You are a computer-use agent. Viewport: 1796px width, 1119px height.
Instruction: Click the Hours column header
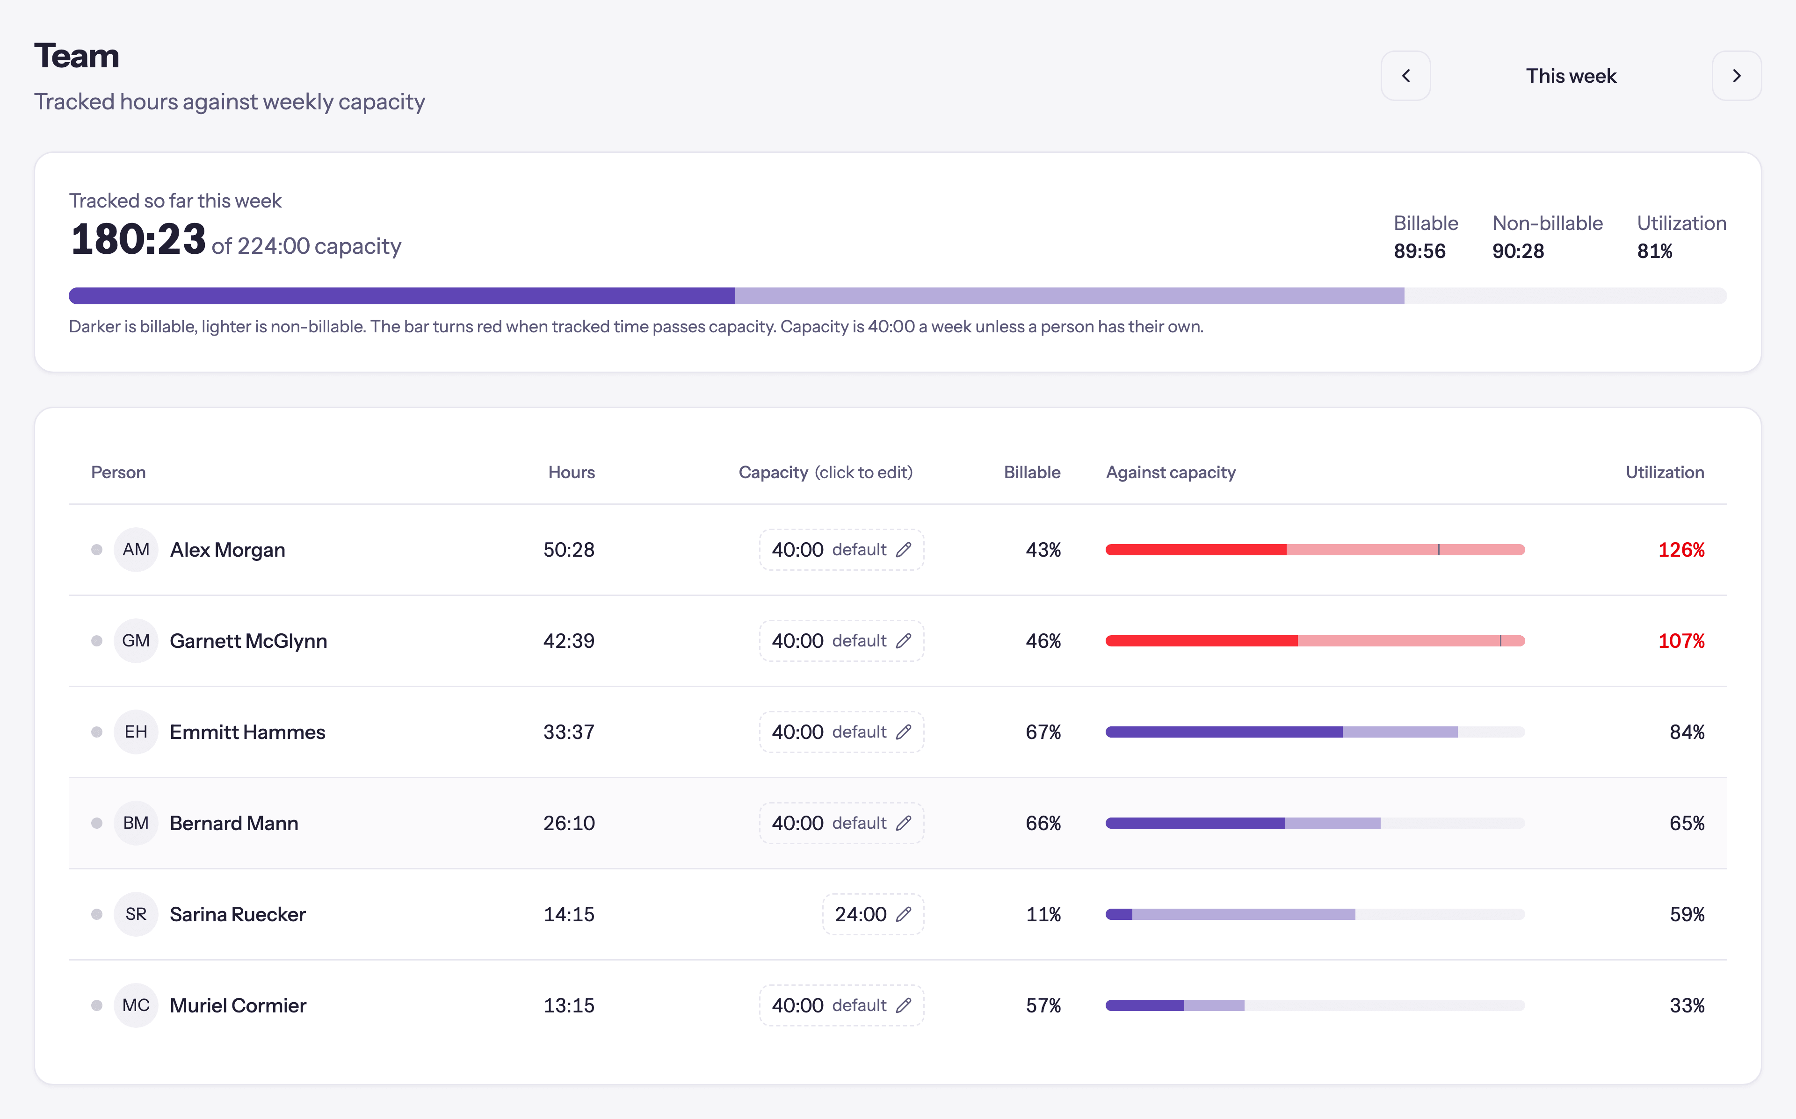[572, 472]
